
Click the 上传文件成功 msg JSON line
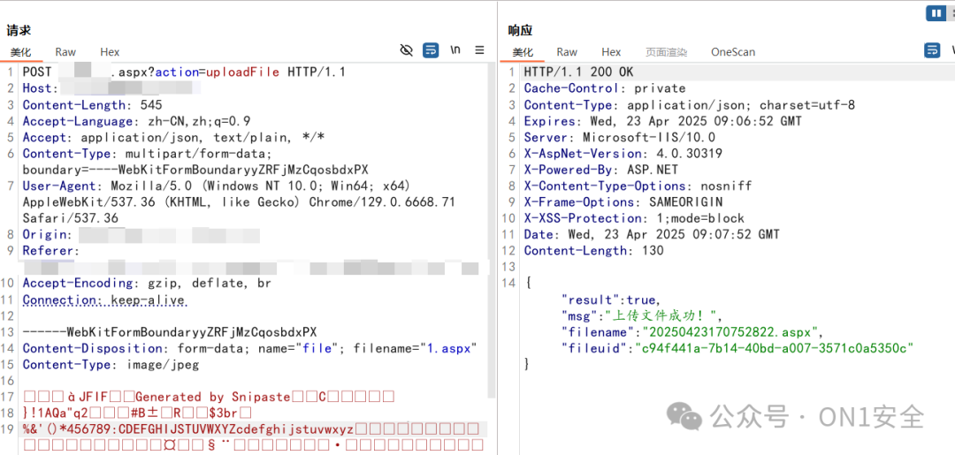point(640,315)
